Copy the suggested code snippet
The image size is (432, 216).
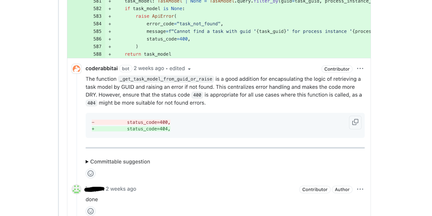pyautogui.click(x=355, y=122)
